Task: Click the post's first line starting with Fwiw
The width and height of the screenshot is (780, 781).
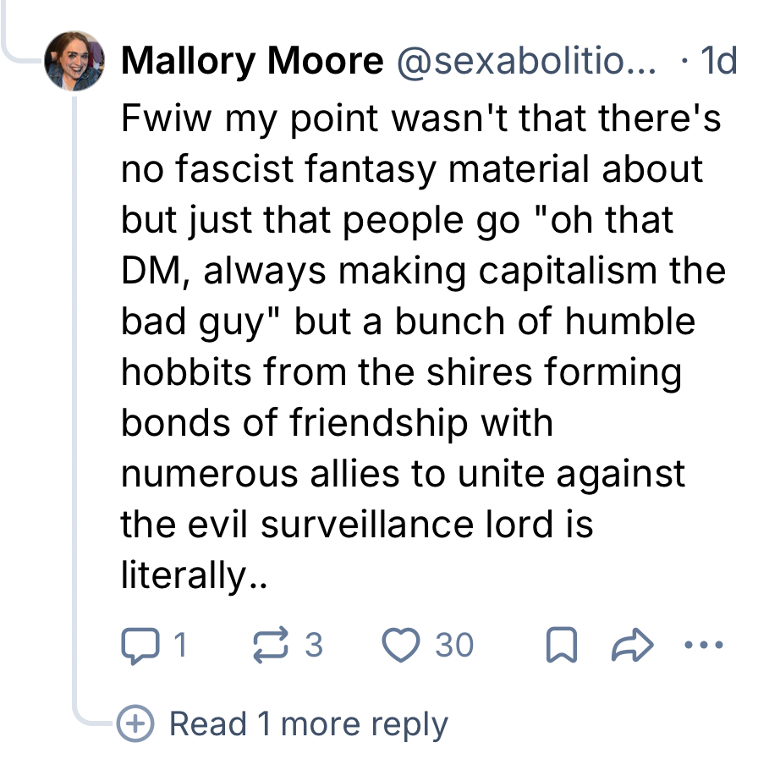Action: 420,118
